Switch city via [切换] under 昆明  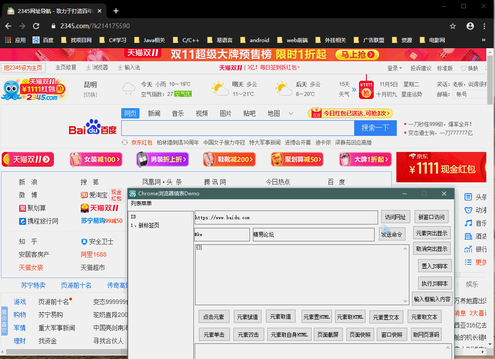coord(90,95)
